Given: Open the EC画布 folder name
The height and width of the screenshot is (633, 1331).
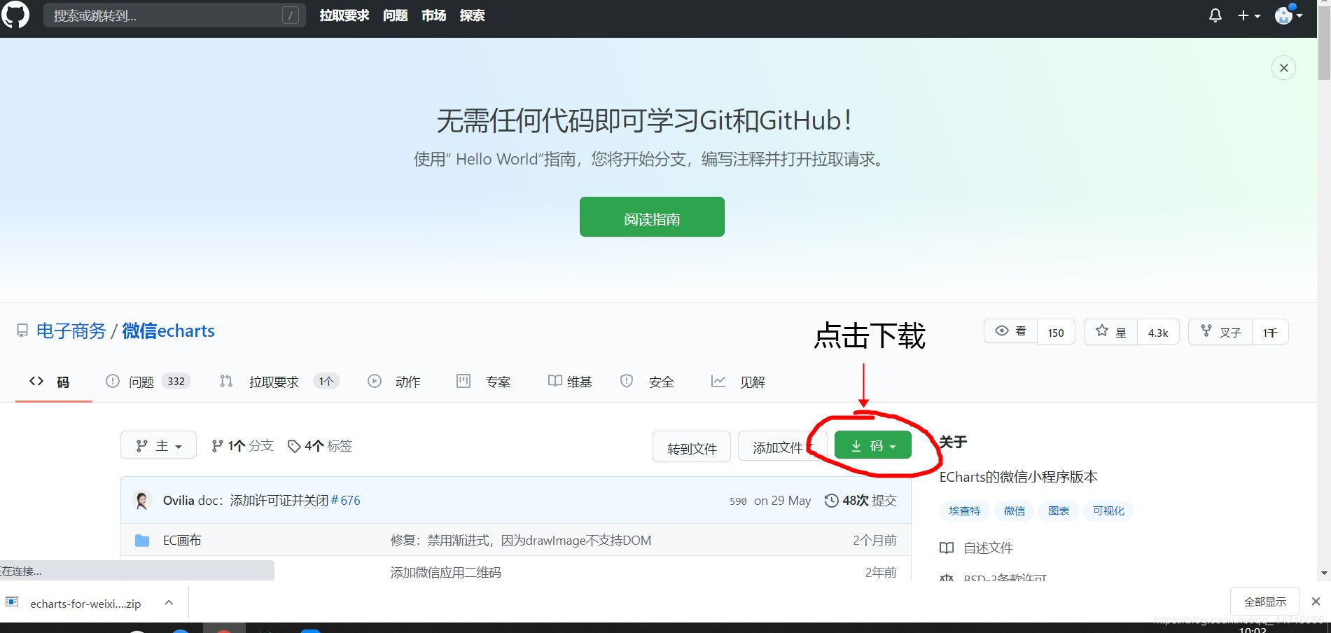Looking at the screenshot, I should (x=182, y=540).
